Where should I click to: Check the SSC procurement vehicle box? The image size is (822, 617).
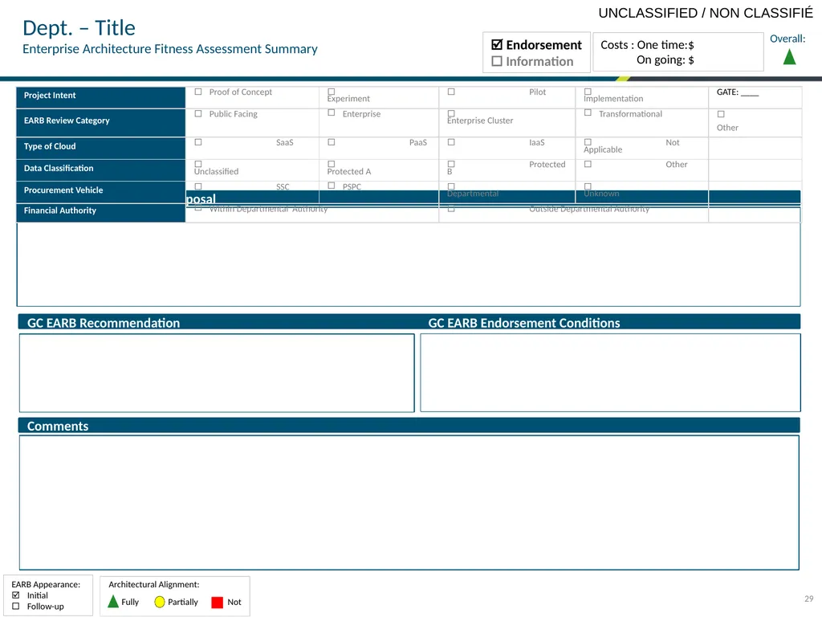point(198,186)
